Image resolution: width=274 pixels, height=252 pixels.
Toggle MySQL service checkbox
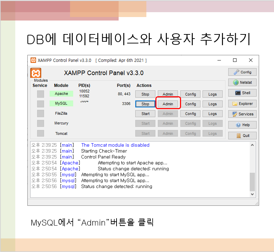(x=41, y=104)
